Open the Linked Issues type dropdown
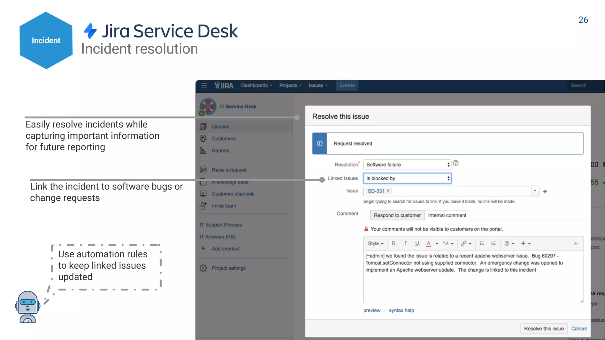The width and height of the screenshot is (605, 340). pos(407,178)
